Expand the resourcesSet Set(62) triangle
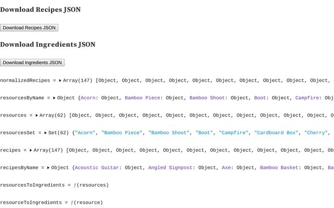Screen dimensions: 334x208 pos(45,133)
